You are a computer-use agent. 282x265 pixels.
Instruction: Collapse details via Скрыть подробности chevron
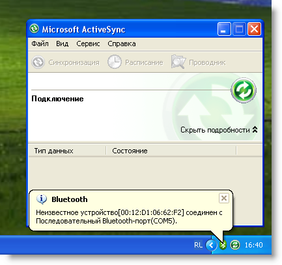[255, 130]
